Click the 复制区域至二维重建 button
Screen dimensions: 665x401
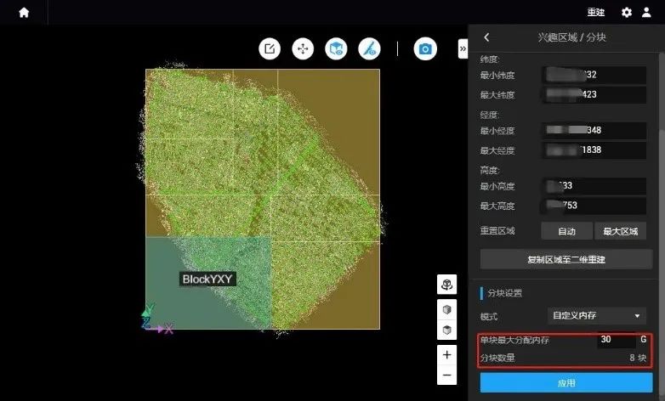point(566,259)
